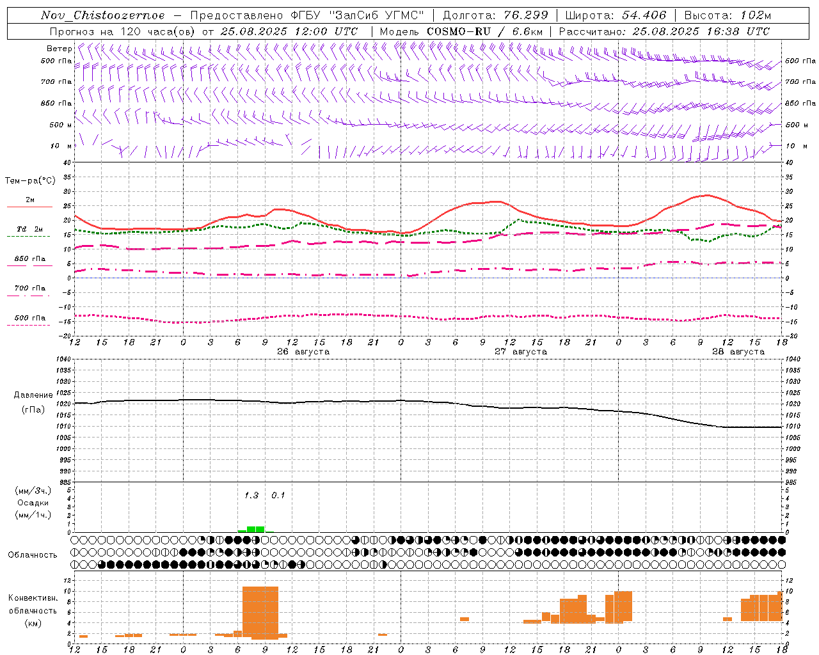Select the latitude value 54.406
Image resolution: width=819 pixels, height=655 pixels.
(644, 15)
